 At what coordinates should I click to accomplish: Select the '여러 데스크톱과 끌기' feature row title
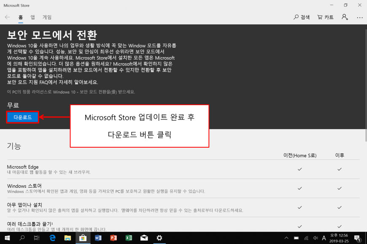pyautogui.click(x=30, y=224)
